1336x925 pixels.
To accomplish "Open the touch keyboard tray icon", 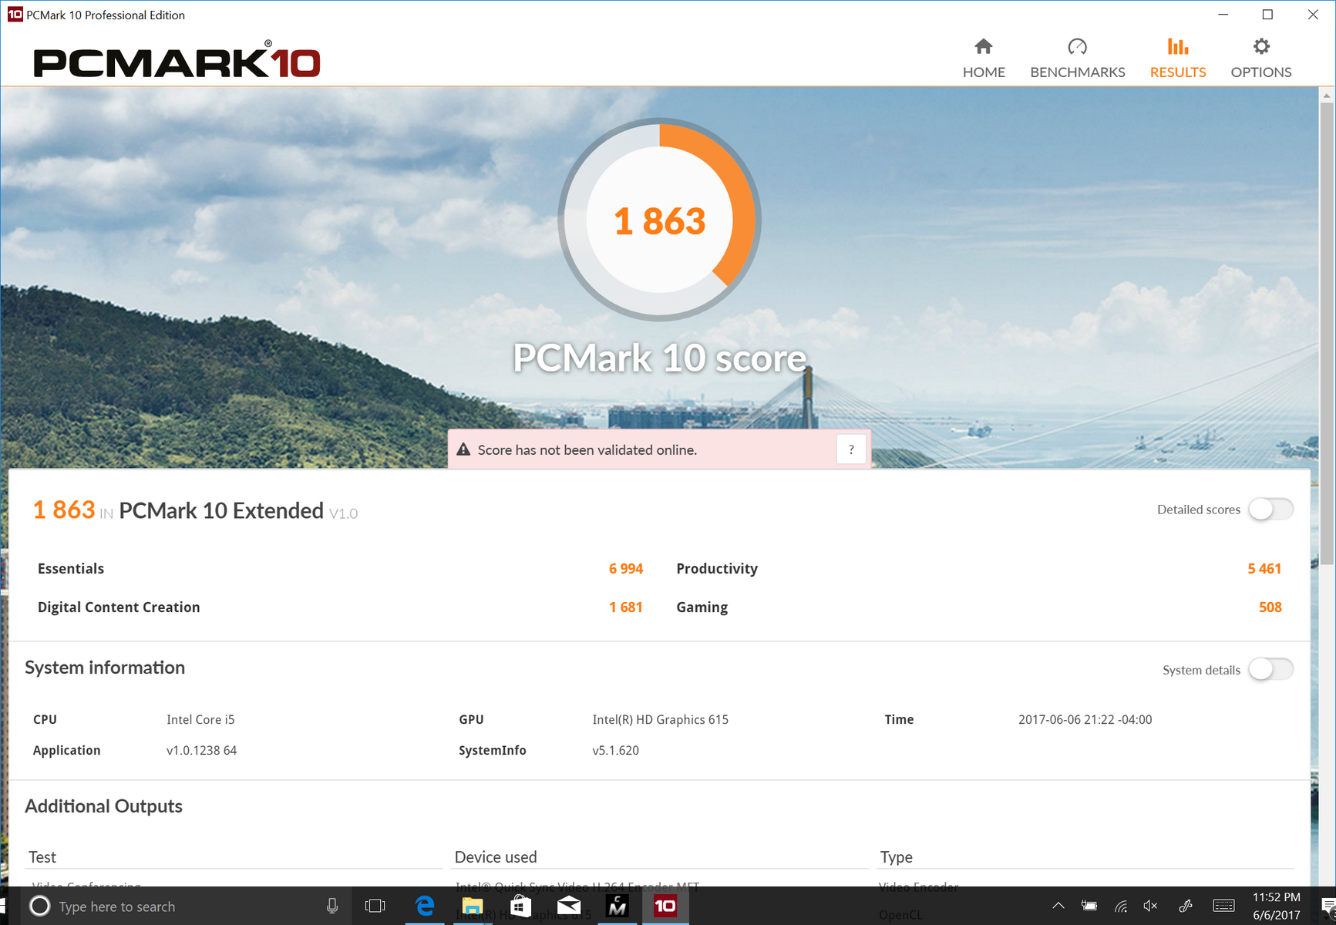I will pos(1223,906).
